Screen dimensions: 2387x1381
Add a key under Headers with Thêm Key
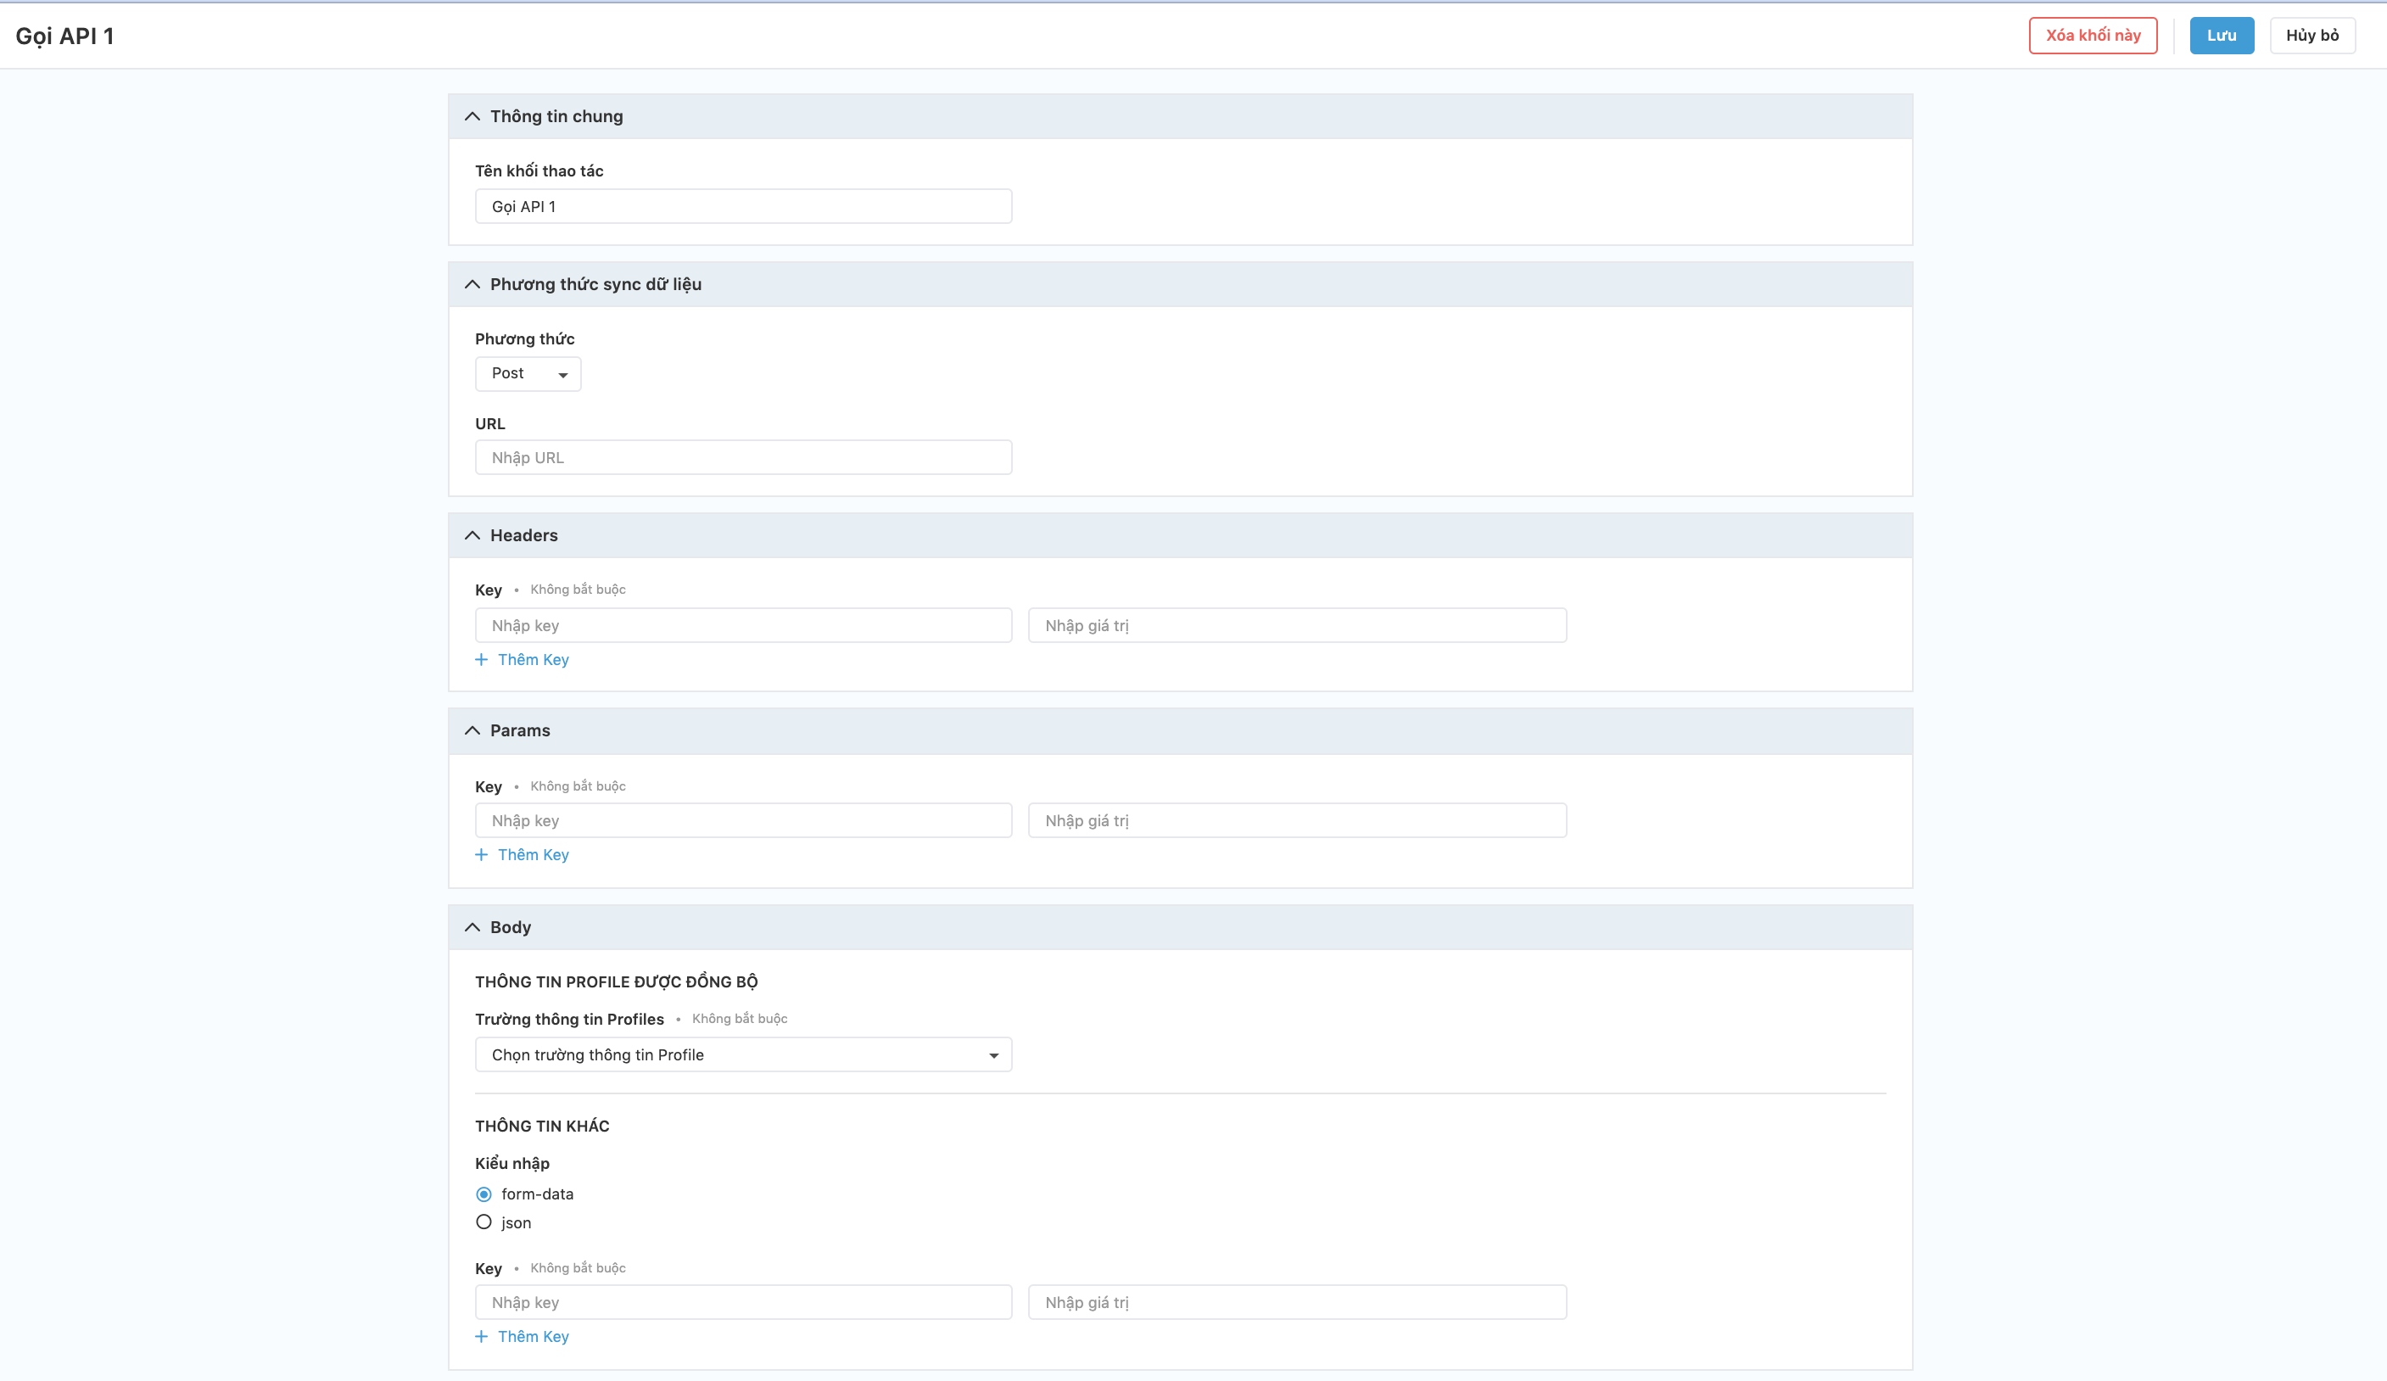pos(534,660)
